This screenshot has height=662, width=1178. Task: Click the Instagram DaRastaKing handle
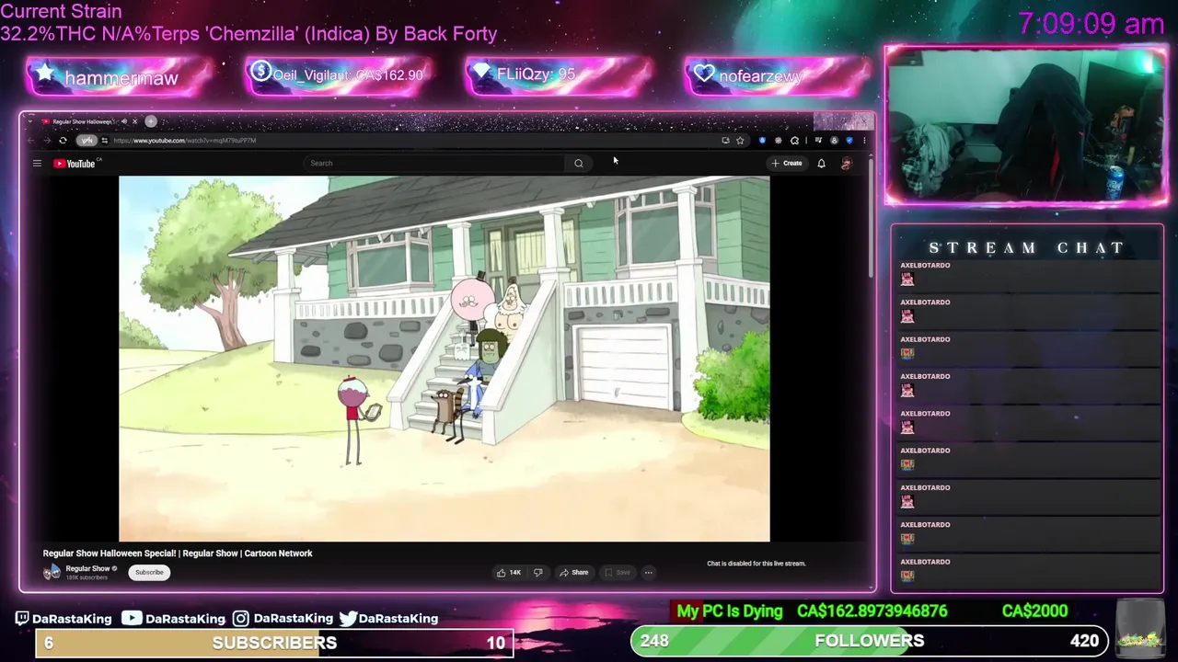point(283,619)
